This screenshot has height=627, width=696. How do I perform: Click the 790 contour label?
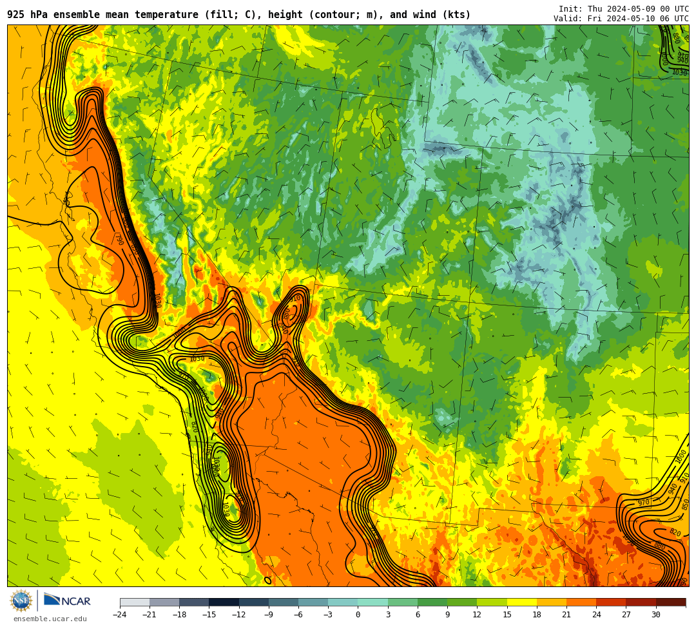click(119, 239)
